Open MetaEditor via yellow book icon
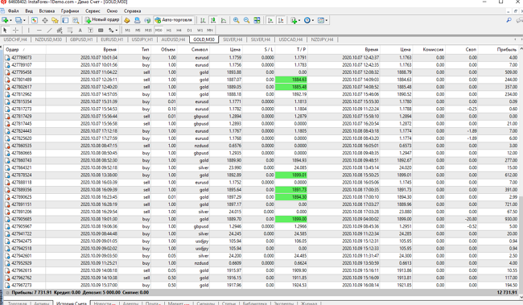Viewport: 523px width, 305px height. pos(127,20)
